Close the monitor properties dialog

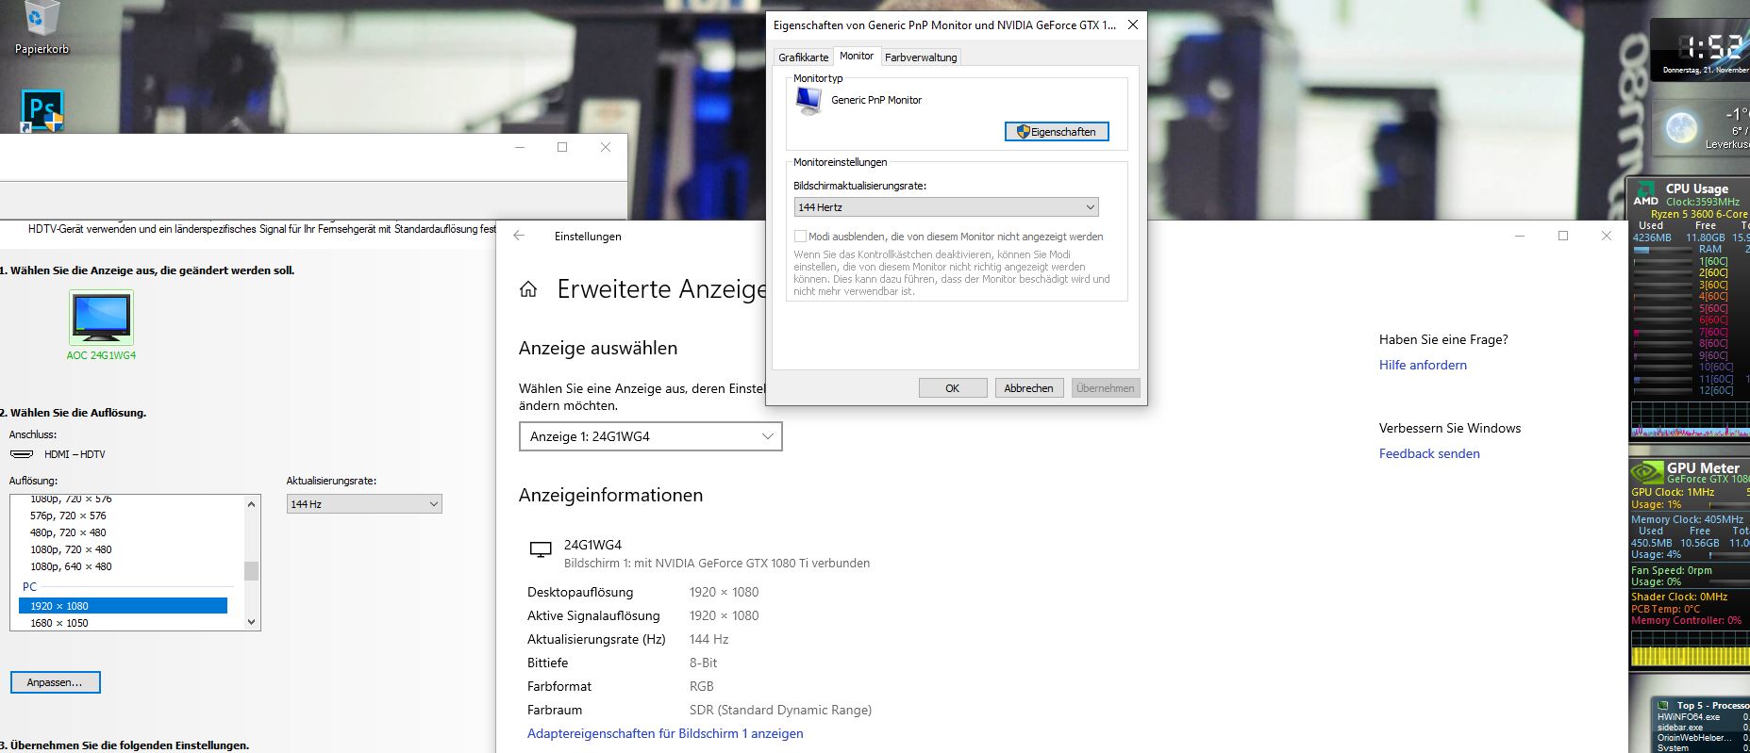point(1133,25)
